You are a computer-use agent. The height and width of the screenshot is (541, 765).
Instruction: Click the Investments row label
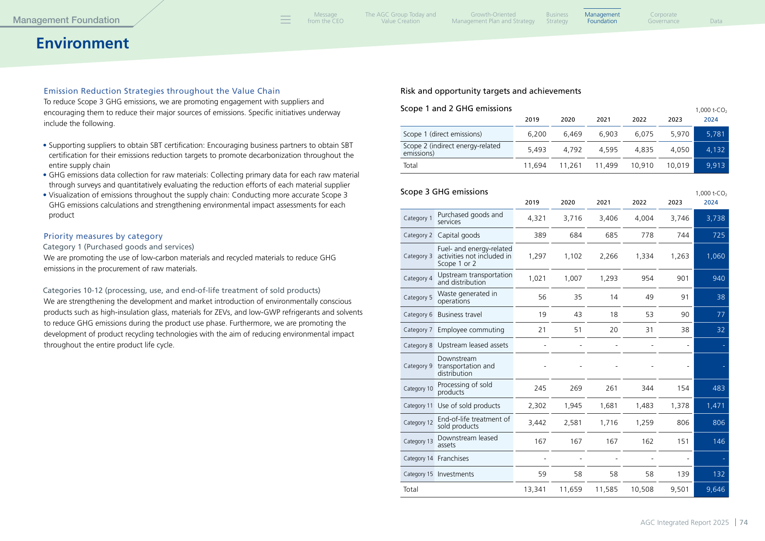pos(455,474)
